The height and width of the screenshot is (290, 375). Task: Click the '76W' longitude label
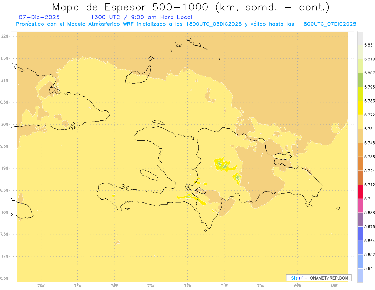pos(41,286)
